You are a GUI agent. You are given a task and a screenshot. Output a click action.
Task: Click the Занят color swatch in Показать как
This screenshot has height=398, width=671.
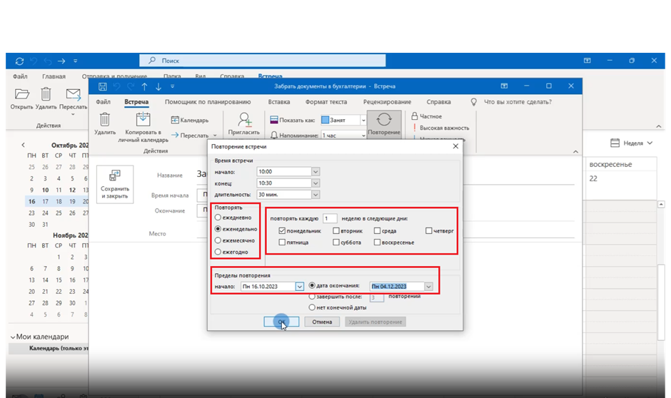point(325,121)
